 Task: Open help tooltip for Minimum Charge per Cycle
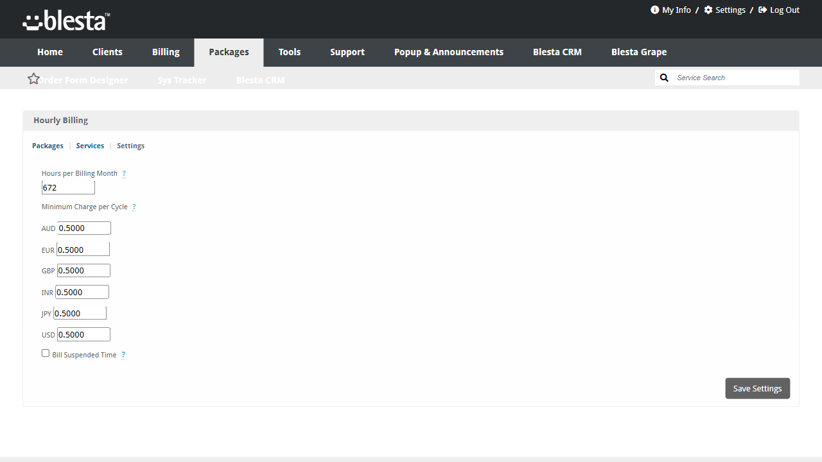[134, 207]
